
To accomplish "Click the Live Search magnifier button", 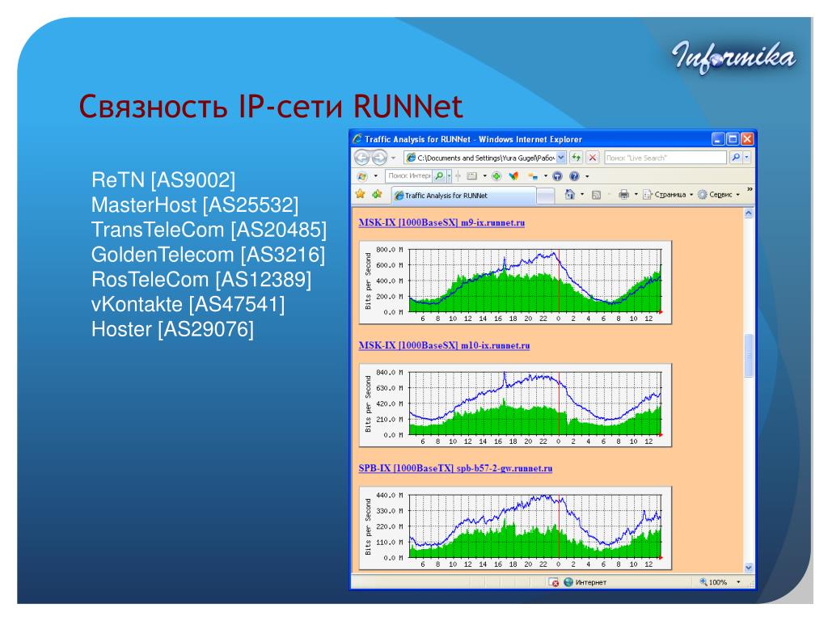I will [x=736, y=158].
